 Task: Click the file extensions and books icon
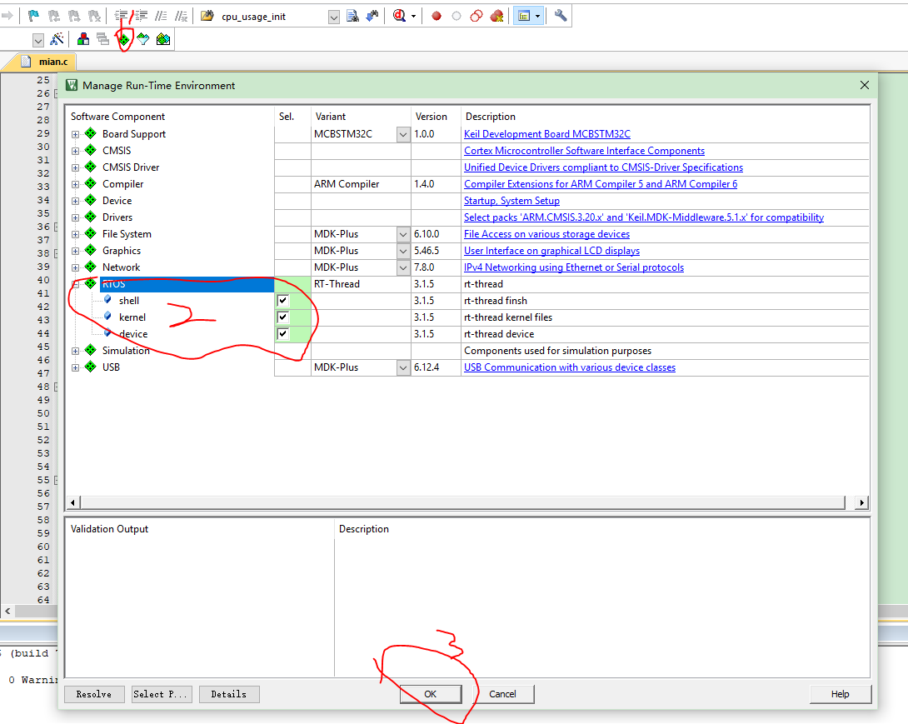click(x=83, y=39)
